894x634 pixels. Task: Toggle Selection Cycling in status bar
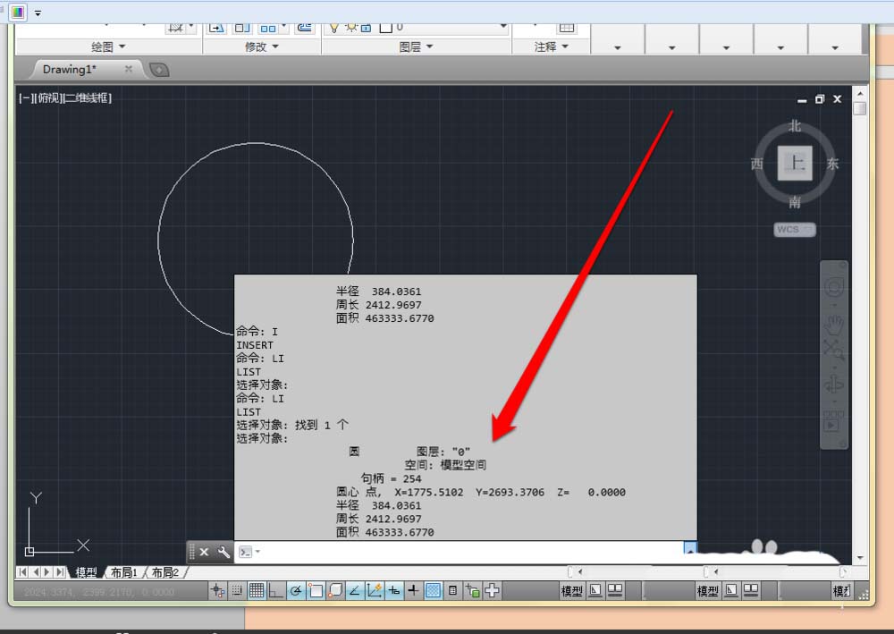pyautogui.click(x=473, y=591)
